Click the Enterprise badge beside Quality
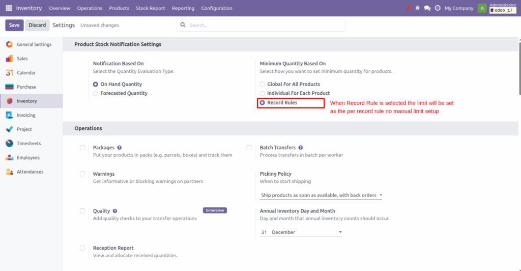Screen dimensions: 521x271 215,210
